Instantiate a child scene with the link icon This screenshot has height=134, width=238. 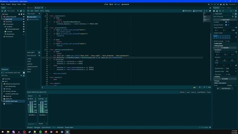pos(5,11)
